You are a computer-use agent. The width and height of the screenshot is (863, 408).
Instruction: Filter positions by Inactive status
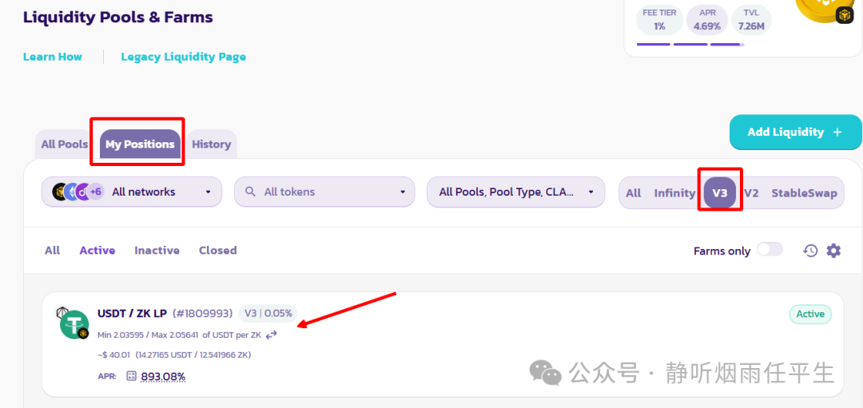tap(157, 250)
